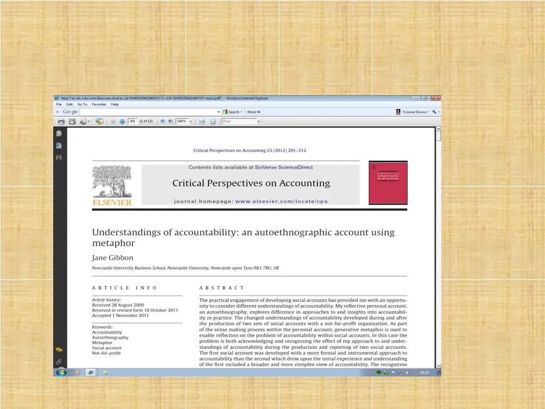The height and width of the screenshot is (409, 545).
Task: Open the Search button dropdown arrow
Action: pos(242,112)
